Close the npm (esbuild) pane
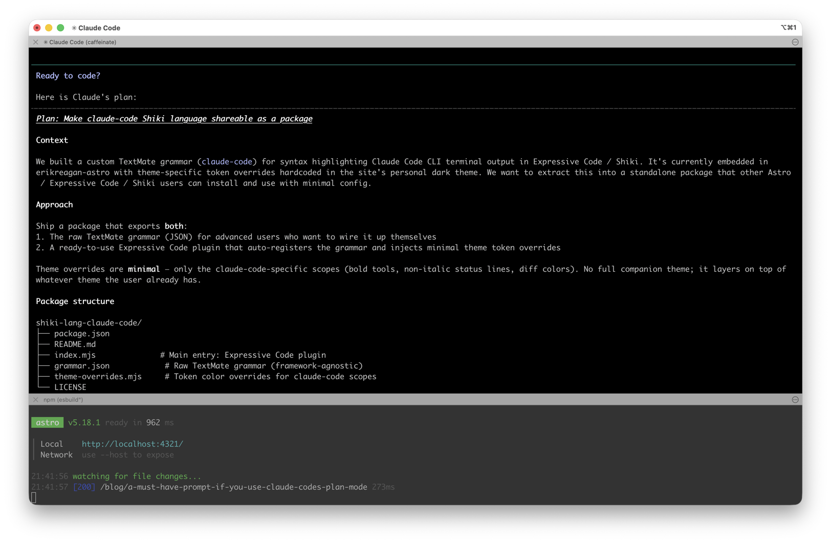This screenshot has width=831, height=543. (36, 400)
